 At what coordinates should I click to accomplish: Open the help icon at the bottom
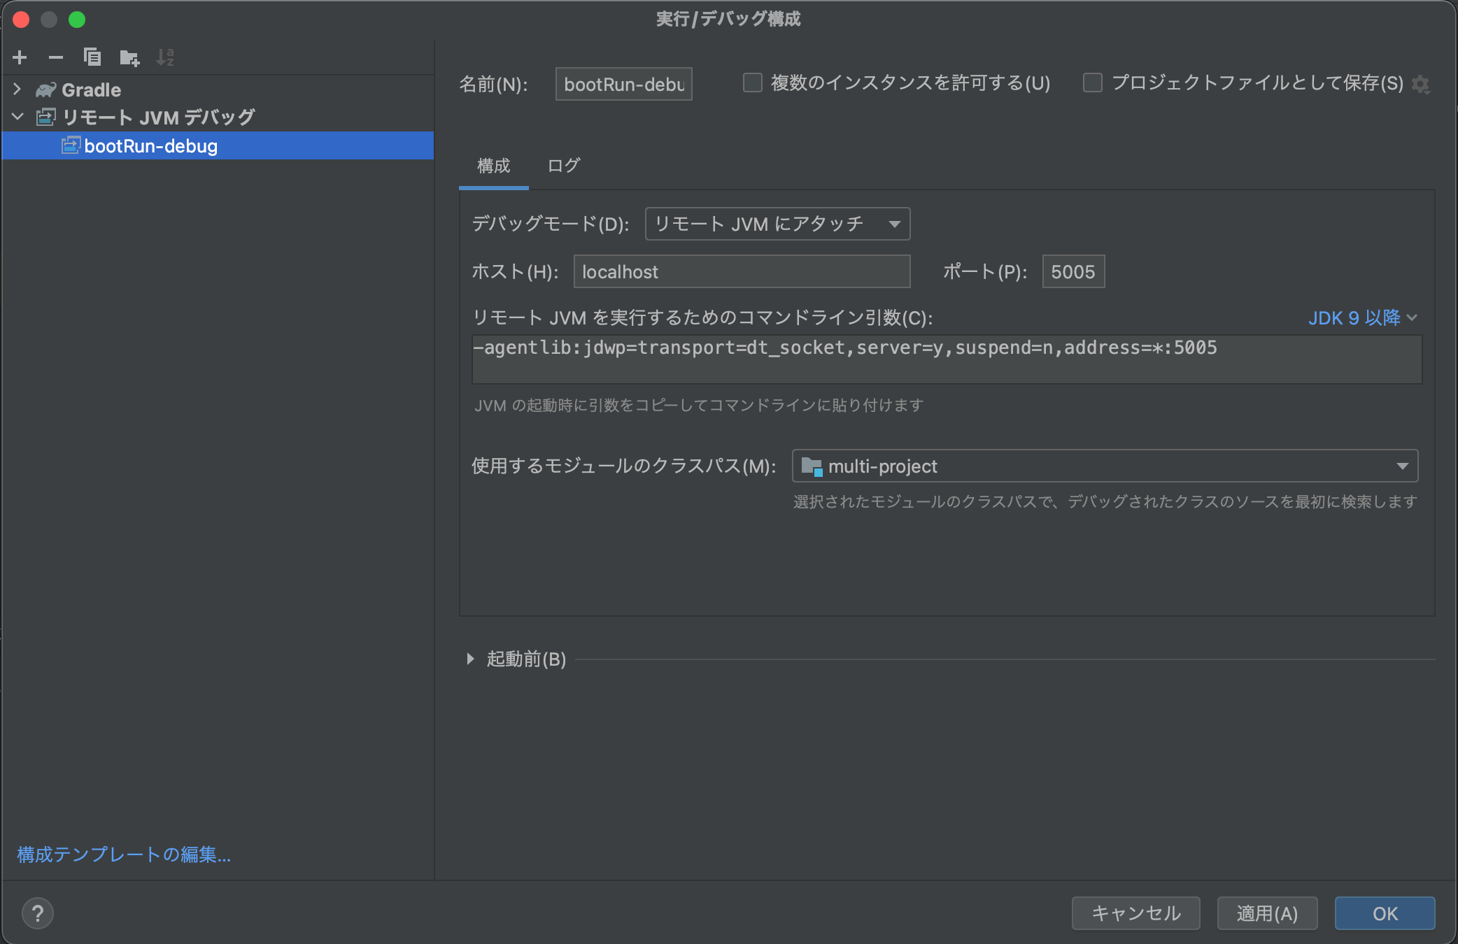point(38,913)
